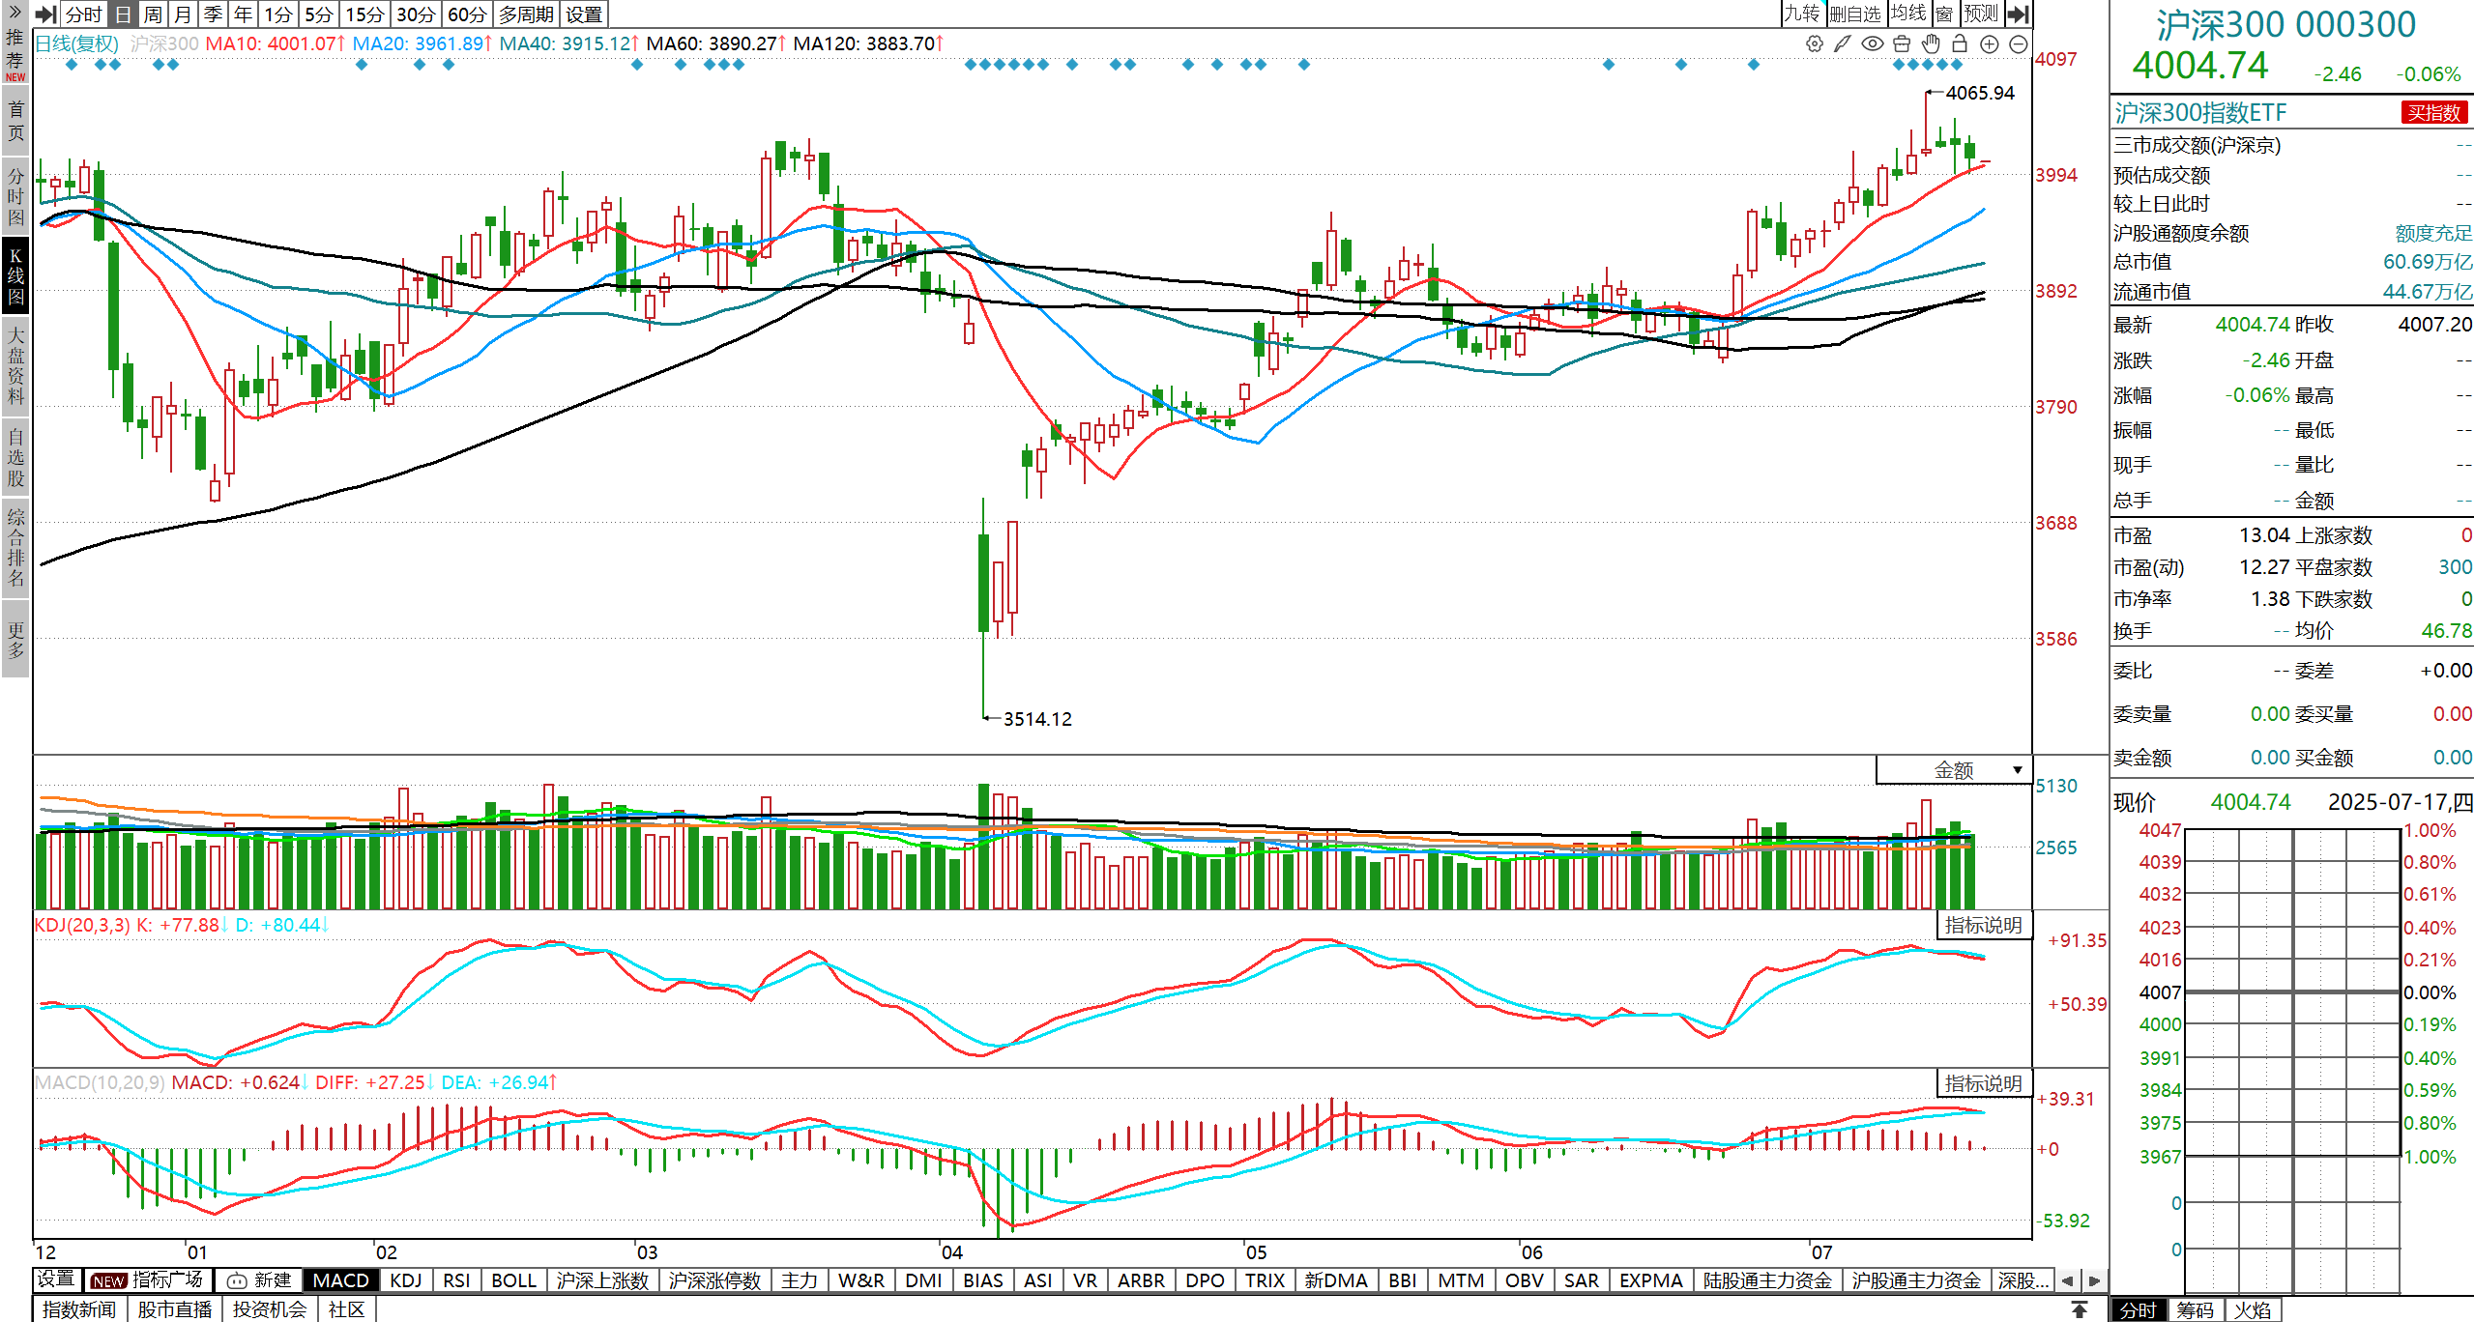Toggle the chart lock icon
Screen dimensions: 2474x1322
click(1960, 43)
